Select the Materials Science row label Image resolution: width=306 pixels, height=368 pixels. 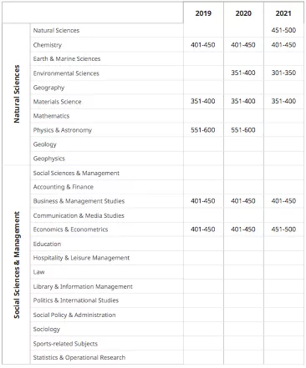[57, 102]
